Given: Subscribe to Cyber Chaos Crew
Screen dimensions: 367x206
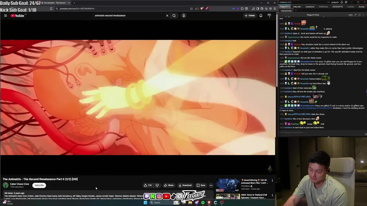Looking at the screenshot, I should [39, 185].
